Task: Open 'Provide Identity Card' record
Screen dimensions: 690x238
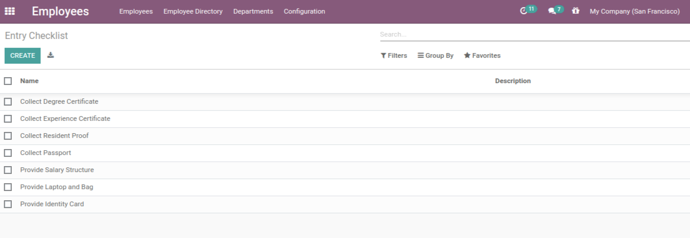Action: tap(52, 204)
